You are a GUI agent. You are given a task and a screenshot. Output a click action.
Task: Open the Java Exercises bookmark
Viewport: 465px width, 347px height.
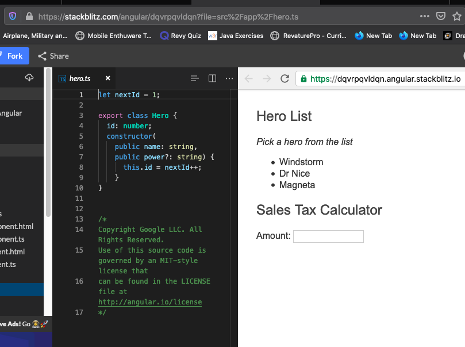(x=236, y=36)
